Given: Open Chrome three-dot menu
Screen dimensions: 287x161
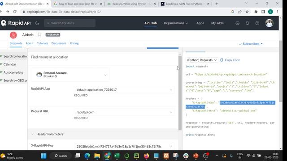Looking at the screenshot, I should 278,12.
